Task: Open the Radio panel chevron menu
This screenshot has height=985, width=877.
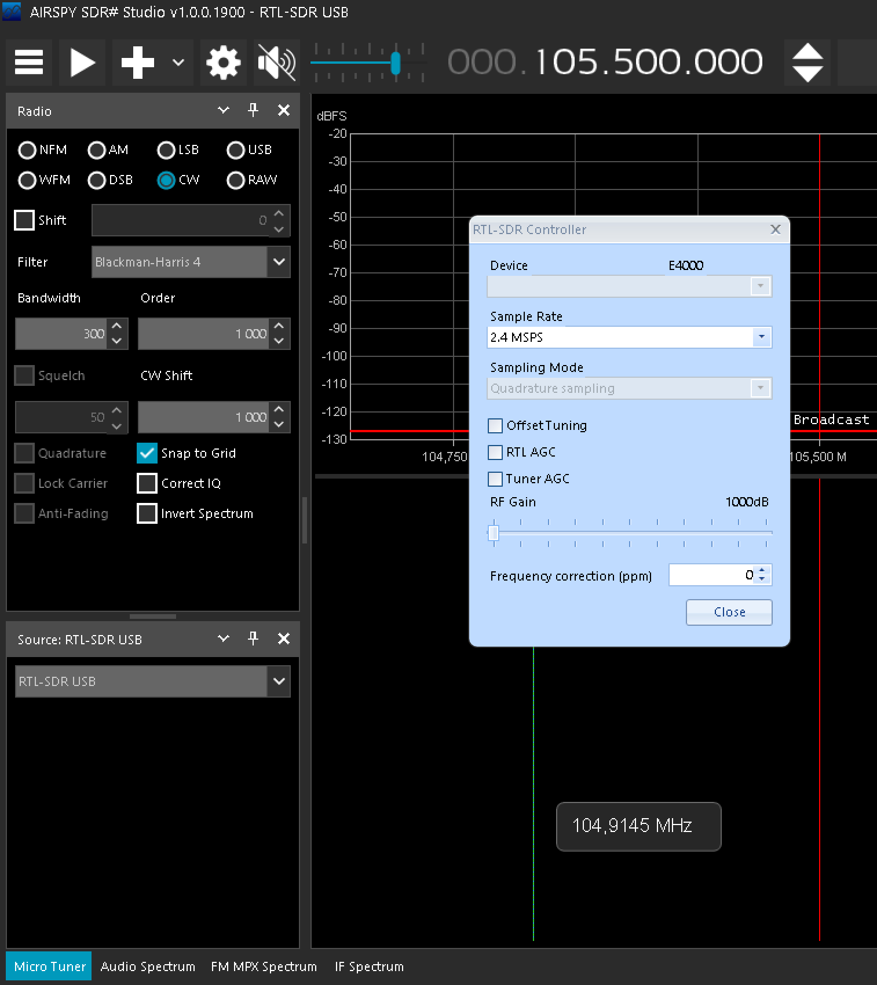Action: pos(224,110)
